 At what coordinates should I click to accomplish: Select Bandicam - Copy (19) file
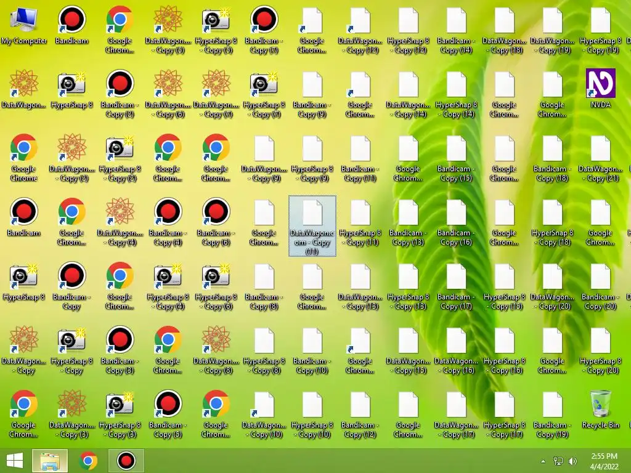552,414
